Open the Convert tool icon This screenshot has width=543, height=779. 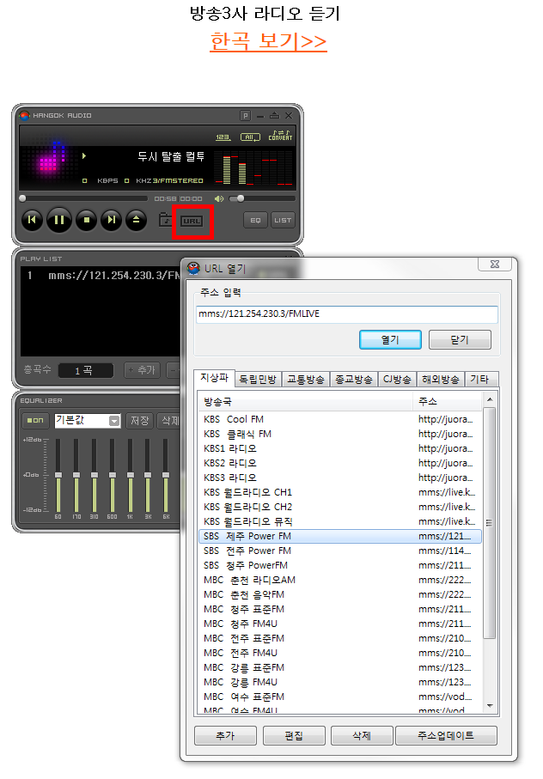pos(281,136)
